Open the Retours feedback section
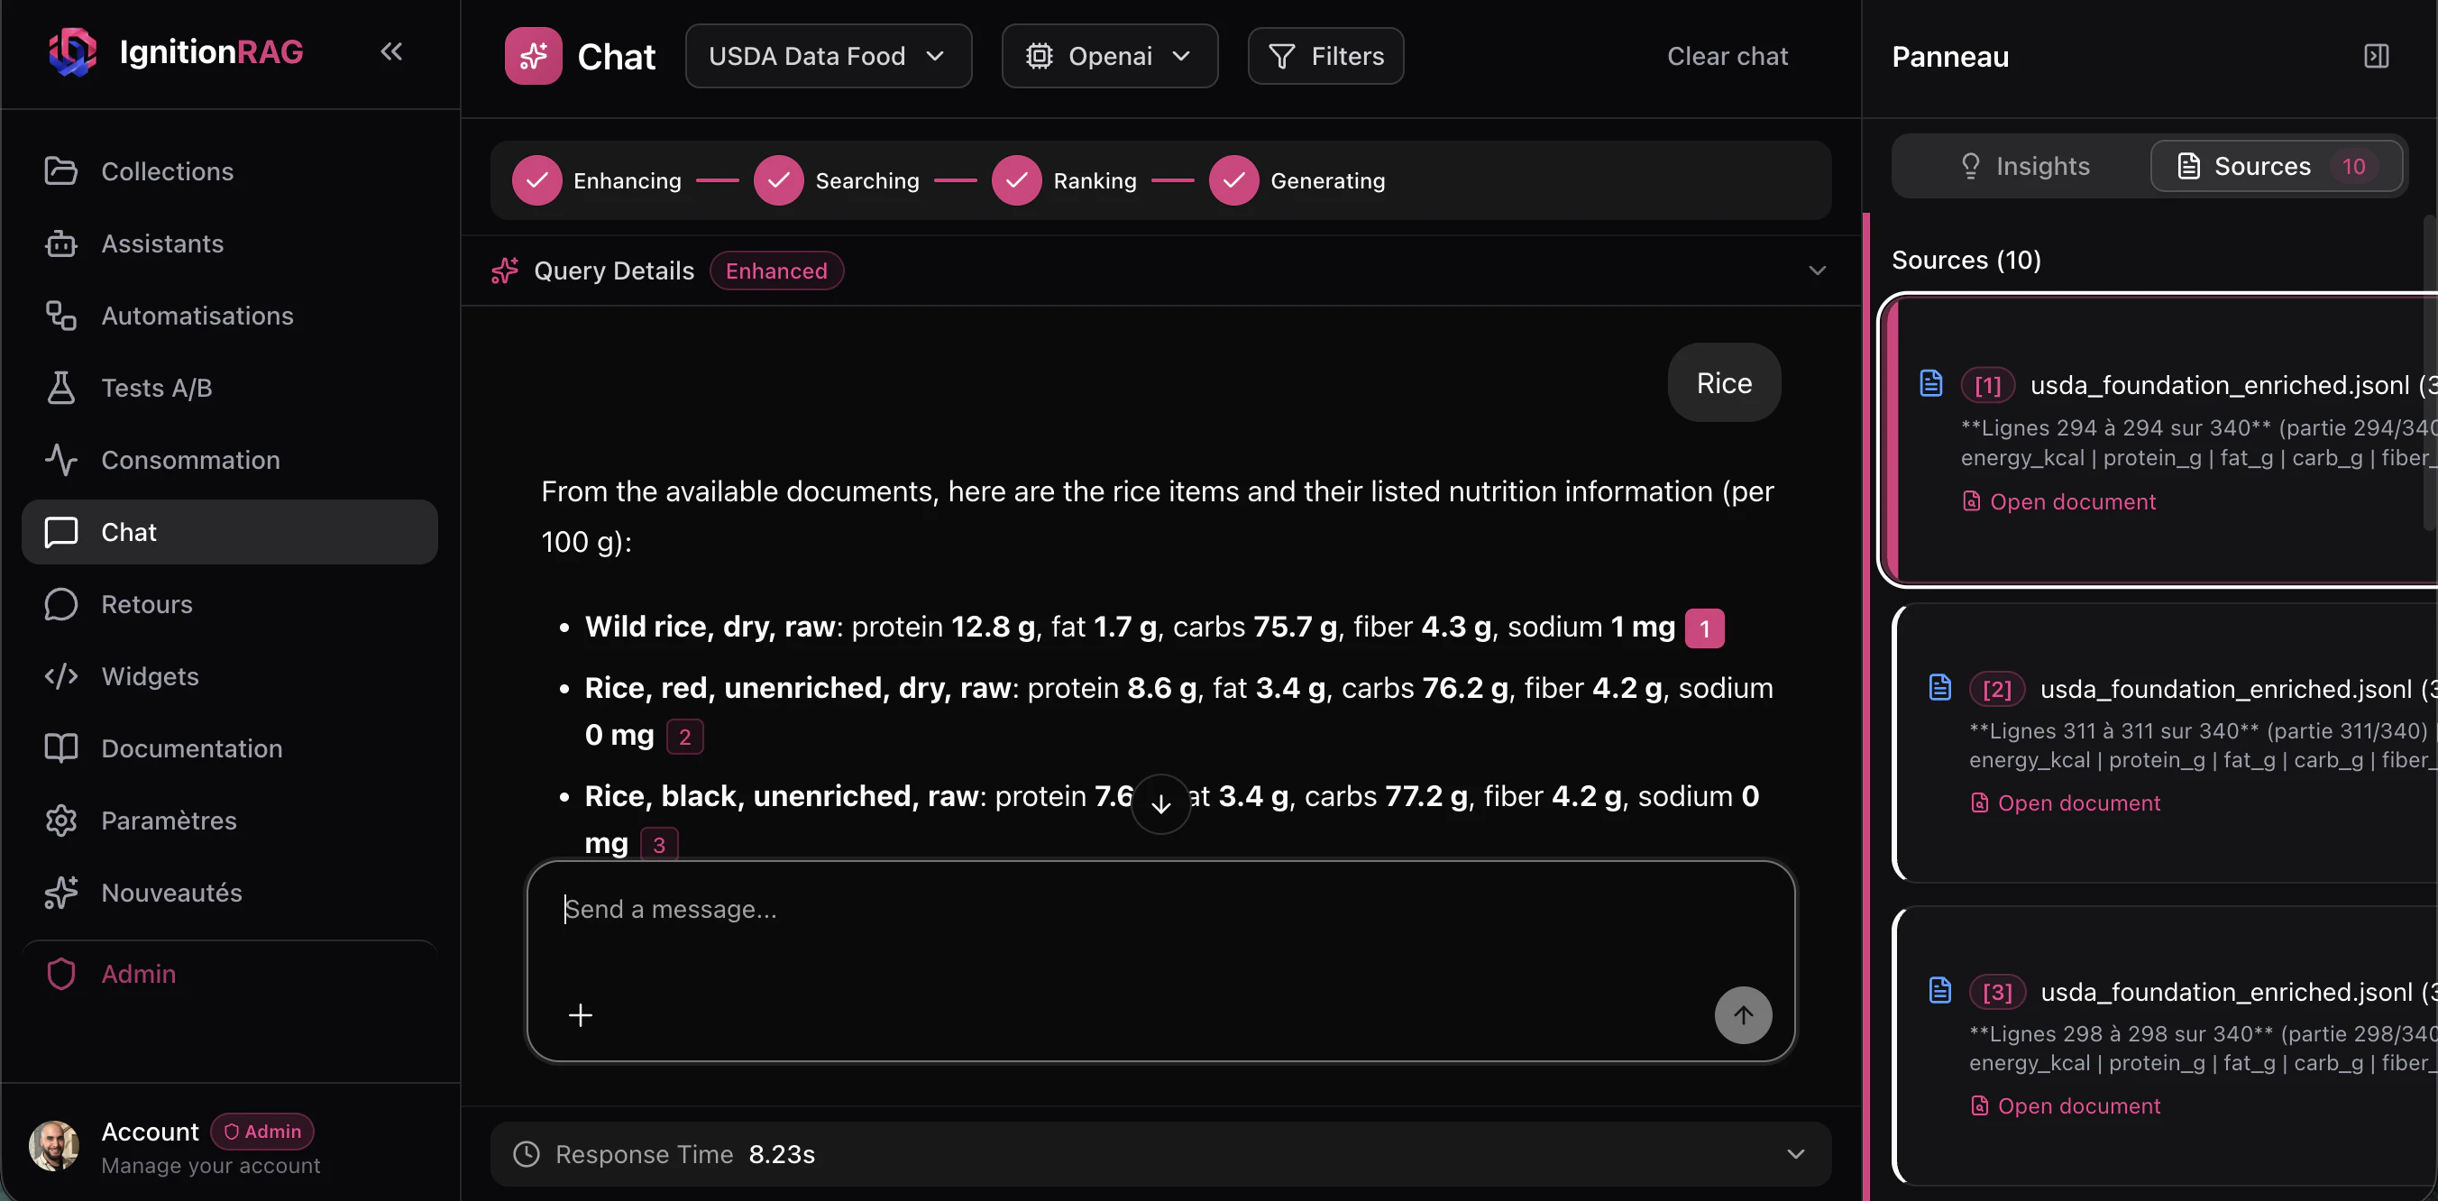 point(146,604)
